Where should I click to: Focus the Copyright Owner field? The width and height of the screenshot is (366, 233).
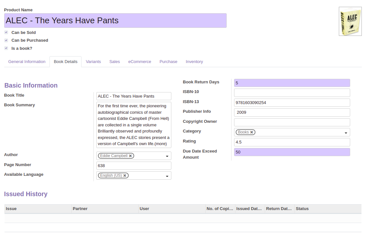292,122
